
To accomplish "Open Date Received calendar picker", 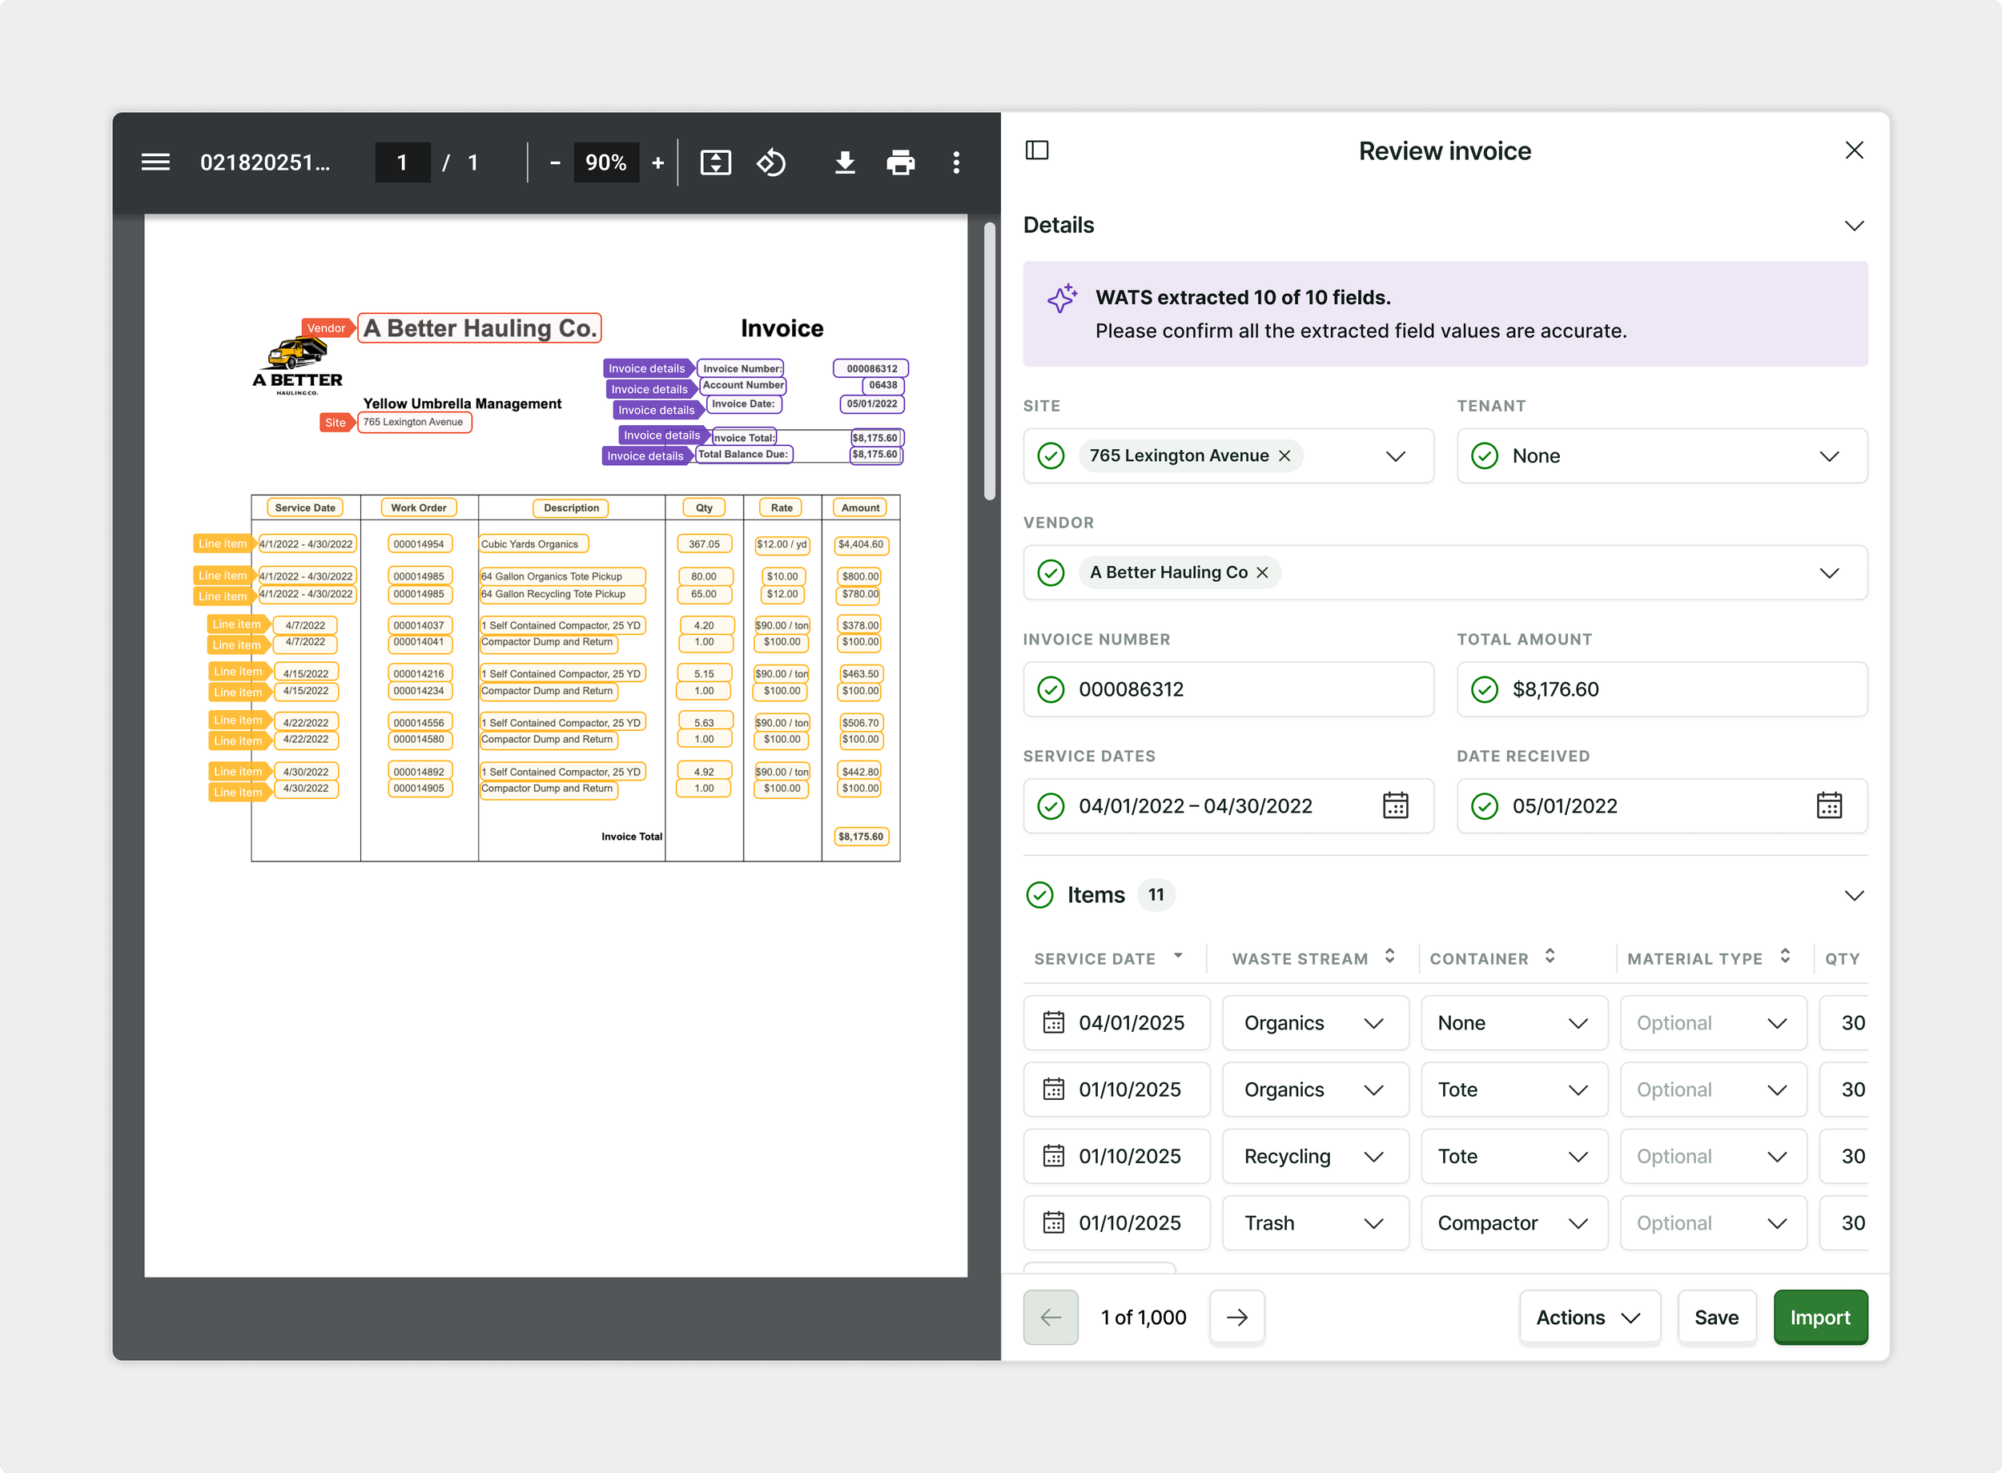I will [1828, 806].
